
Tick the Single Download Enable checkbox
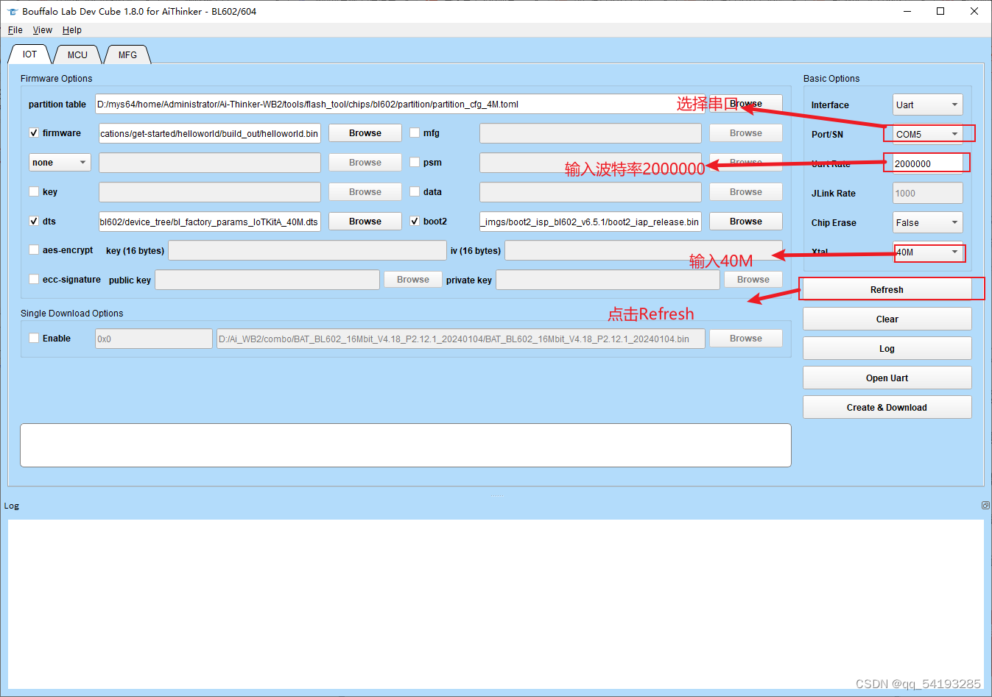tap(34, 339)
